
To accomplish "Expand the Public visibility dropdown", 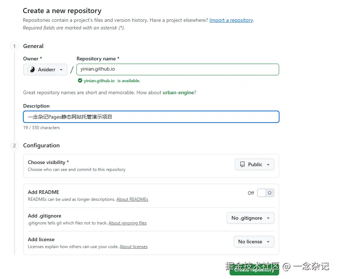I will click(x=254, y=165).
